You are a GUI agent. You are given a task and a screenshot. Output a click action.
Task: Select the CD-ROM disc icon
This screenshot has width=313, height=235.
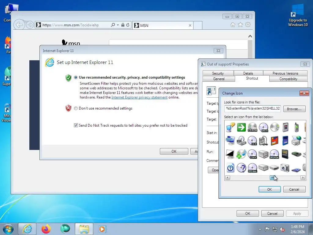(252, 127)
